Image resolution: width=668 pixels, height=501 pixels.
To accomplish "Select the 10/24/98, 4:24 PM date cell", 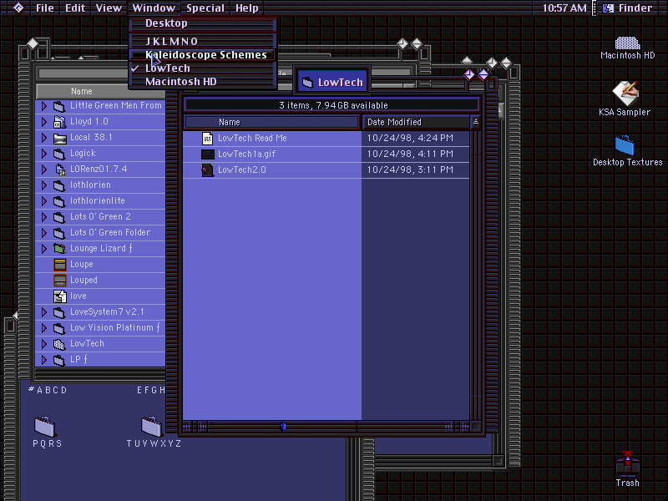I will click(410, 138).
